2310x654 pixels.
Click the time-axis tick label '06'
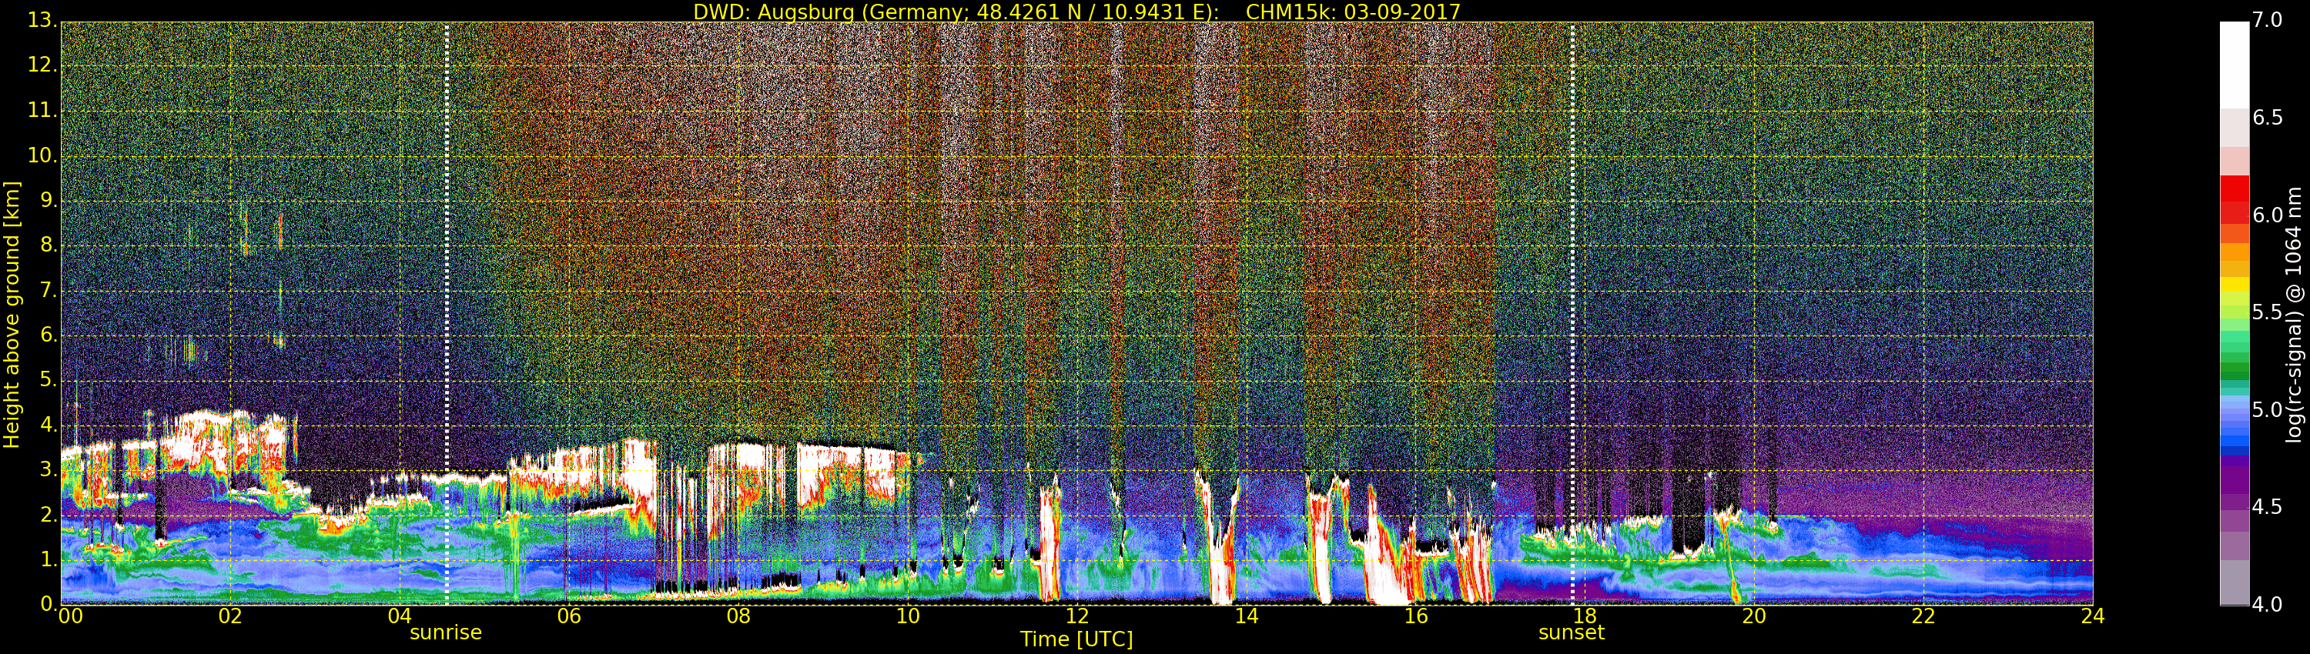coord(570,616)
